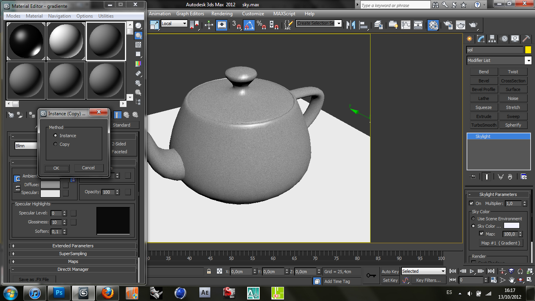Click the Map #1 (Gradient) button
535x301 pixels.
click(x=501, y=243)
